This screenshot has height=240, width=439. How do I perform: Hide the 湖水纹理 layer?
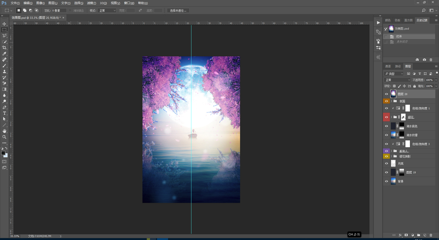click(386, 135)
